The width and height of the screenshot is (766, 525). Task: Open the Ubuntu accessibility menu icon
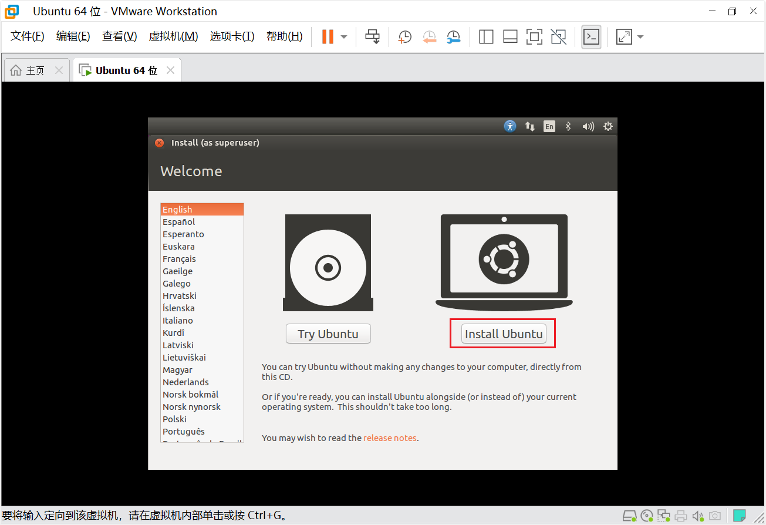(510, 126)
